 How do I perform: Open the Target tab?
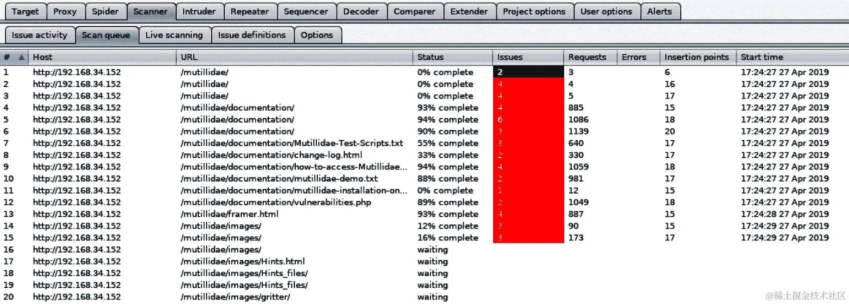tap(26, 11)
